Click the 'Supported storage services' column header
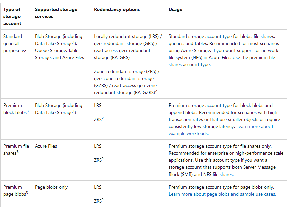Image resolution: width=288 pixels, height=208 pixels. (x=56, y=13)
